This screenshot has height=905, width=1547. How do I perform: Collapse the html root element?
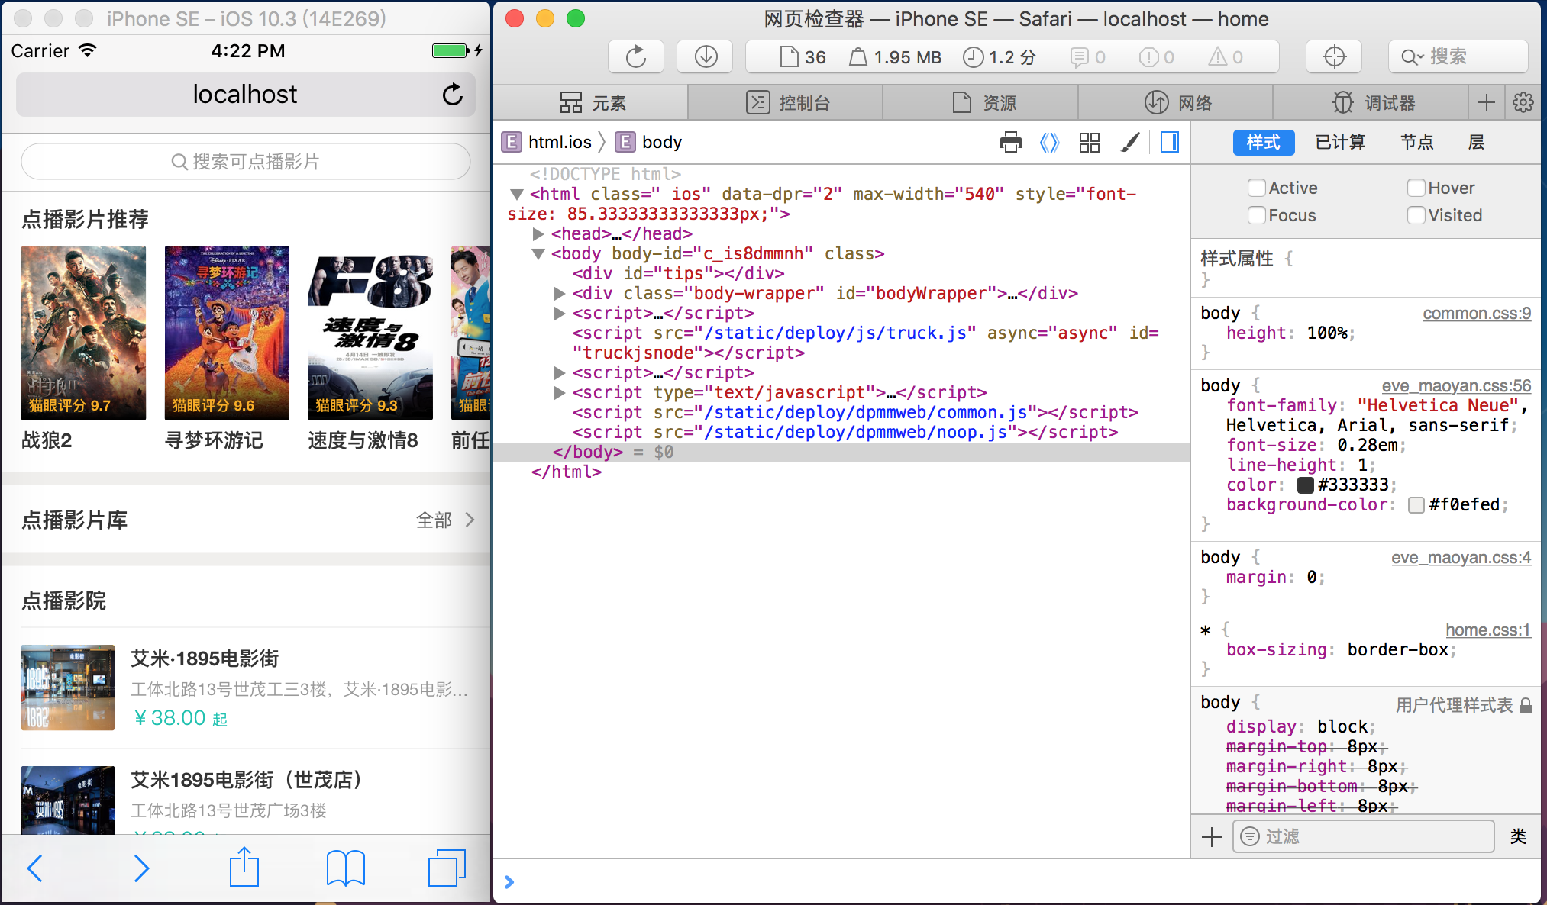click(x=517, y=195)
